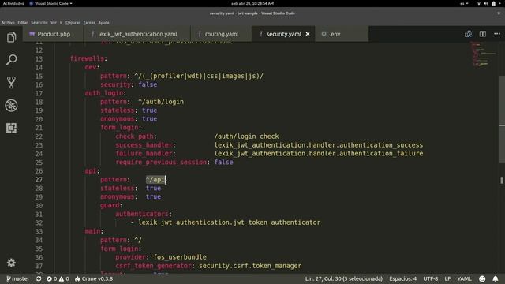Open the errors and warnings count

(58, 278)
